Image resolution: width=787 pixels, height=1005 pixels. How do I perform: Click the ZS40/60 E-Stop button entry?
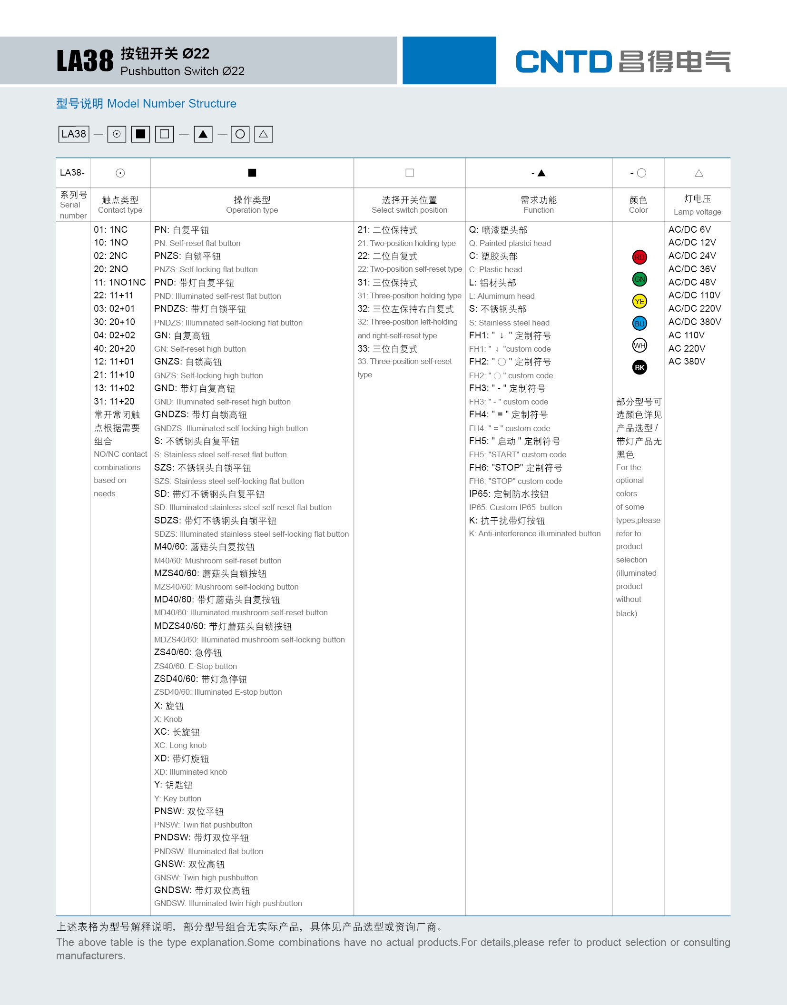tap(188, 653)
